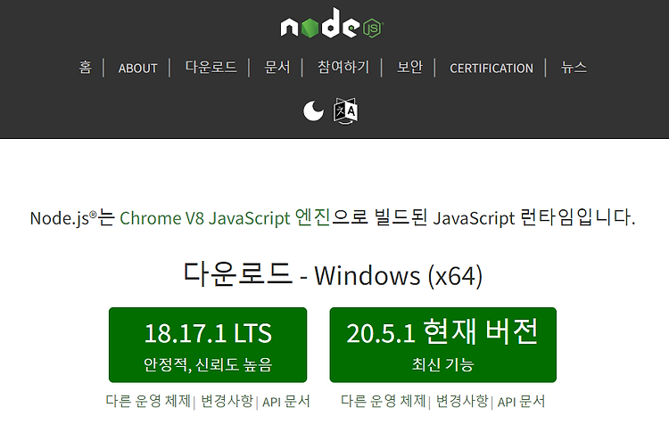
Task: Open API 문서 under the 20.5.1 button
Action: pyautogui.click(x=521, y=402)
